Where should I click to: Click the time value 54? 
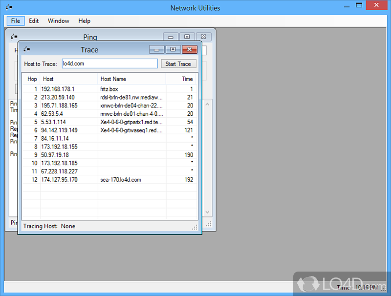click(x=190, y=122)
